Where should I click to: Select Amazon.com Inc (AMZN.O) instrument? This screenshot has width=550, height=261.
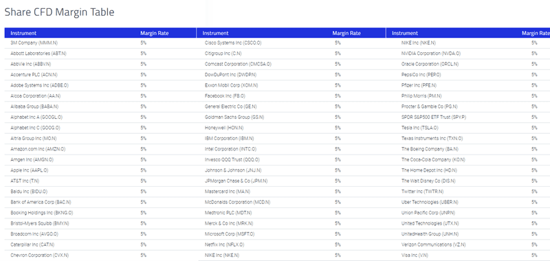pos(38,149)
